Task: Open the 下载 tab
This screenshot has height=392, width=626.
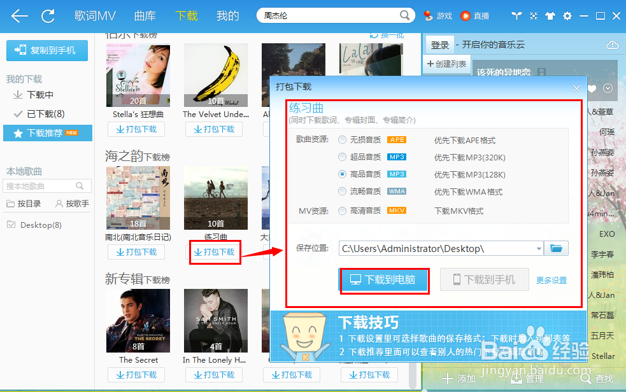Action: [x=187, y=16]
